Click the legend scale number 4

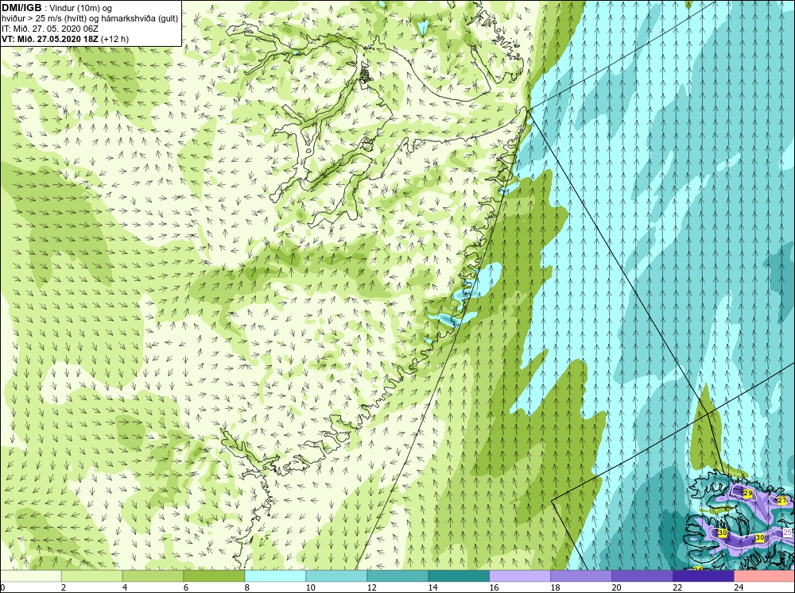coord(125,587)
